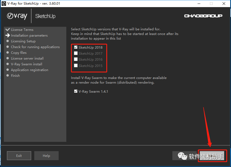Minimize the V-Ray installer window

click(199, 4)
